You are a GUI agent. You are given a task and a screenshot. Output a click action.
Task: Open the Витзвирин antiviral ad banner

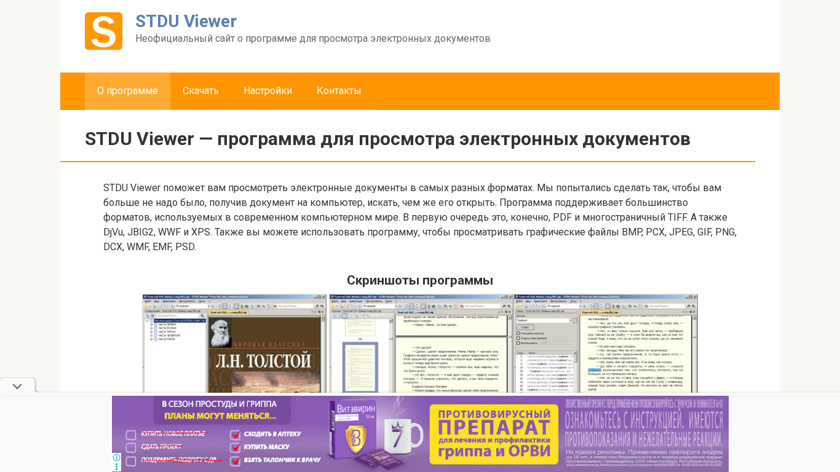coord(420,434)
